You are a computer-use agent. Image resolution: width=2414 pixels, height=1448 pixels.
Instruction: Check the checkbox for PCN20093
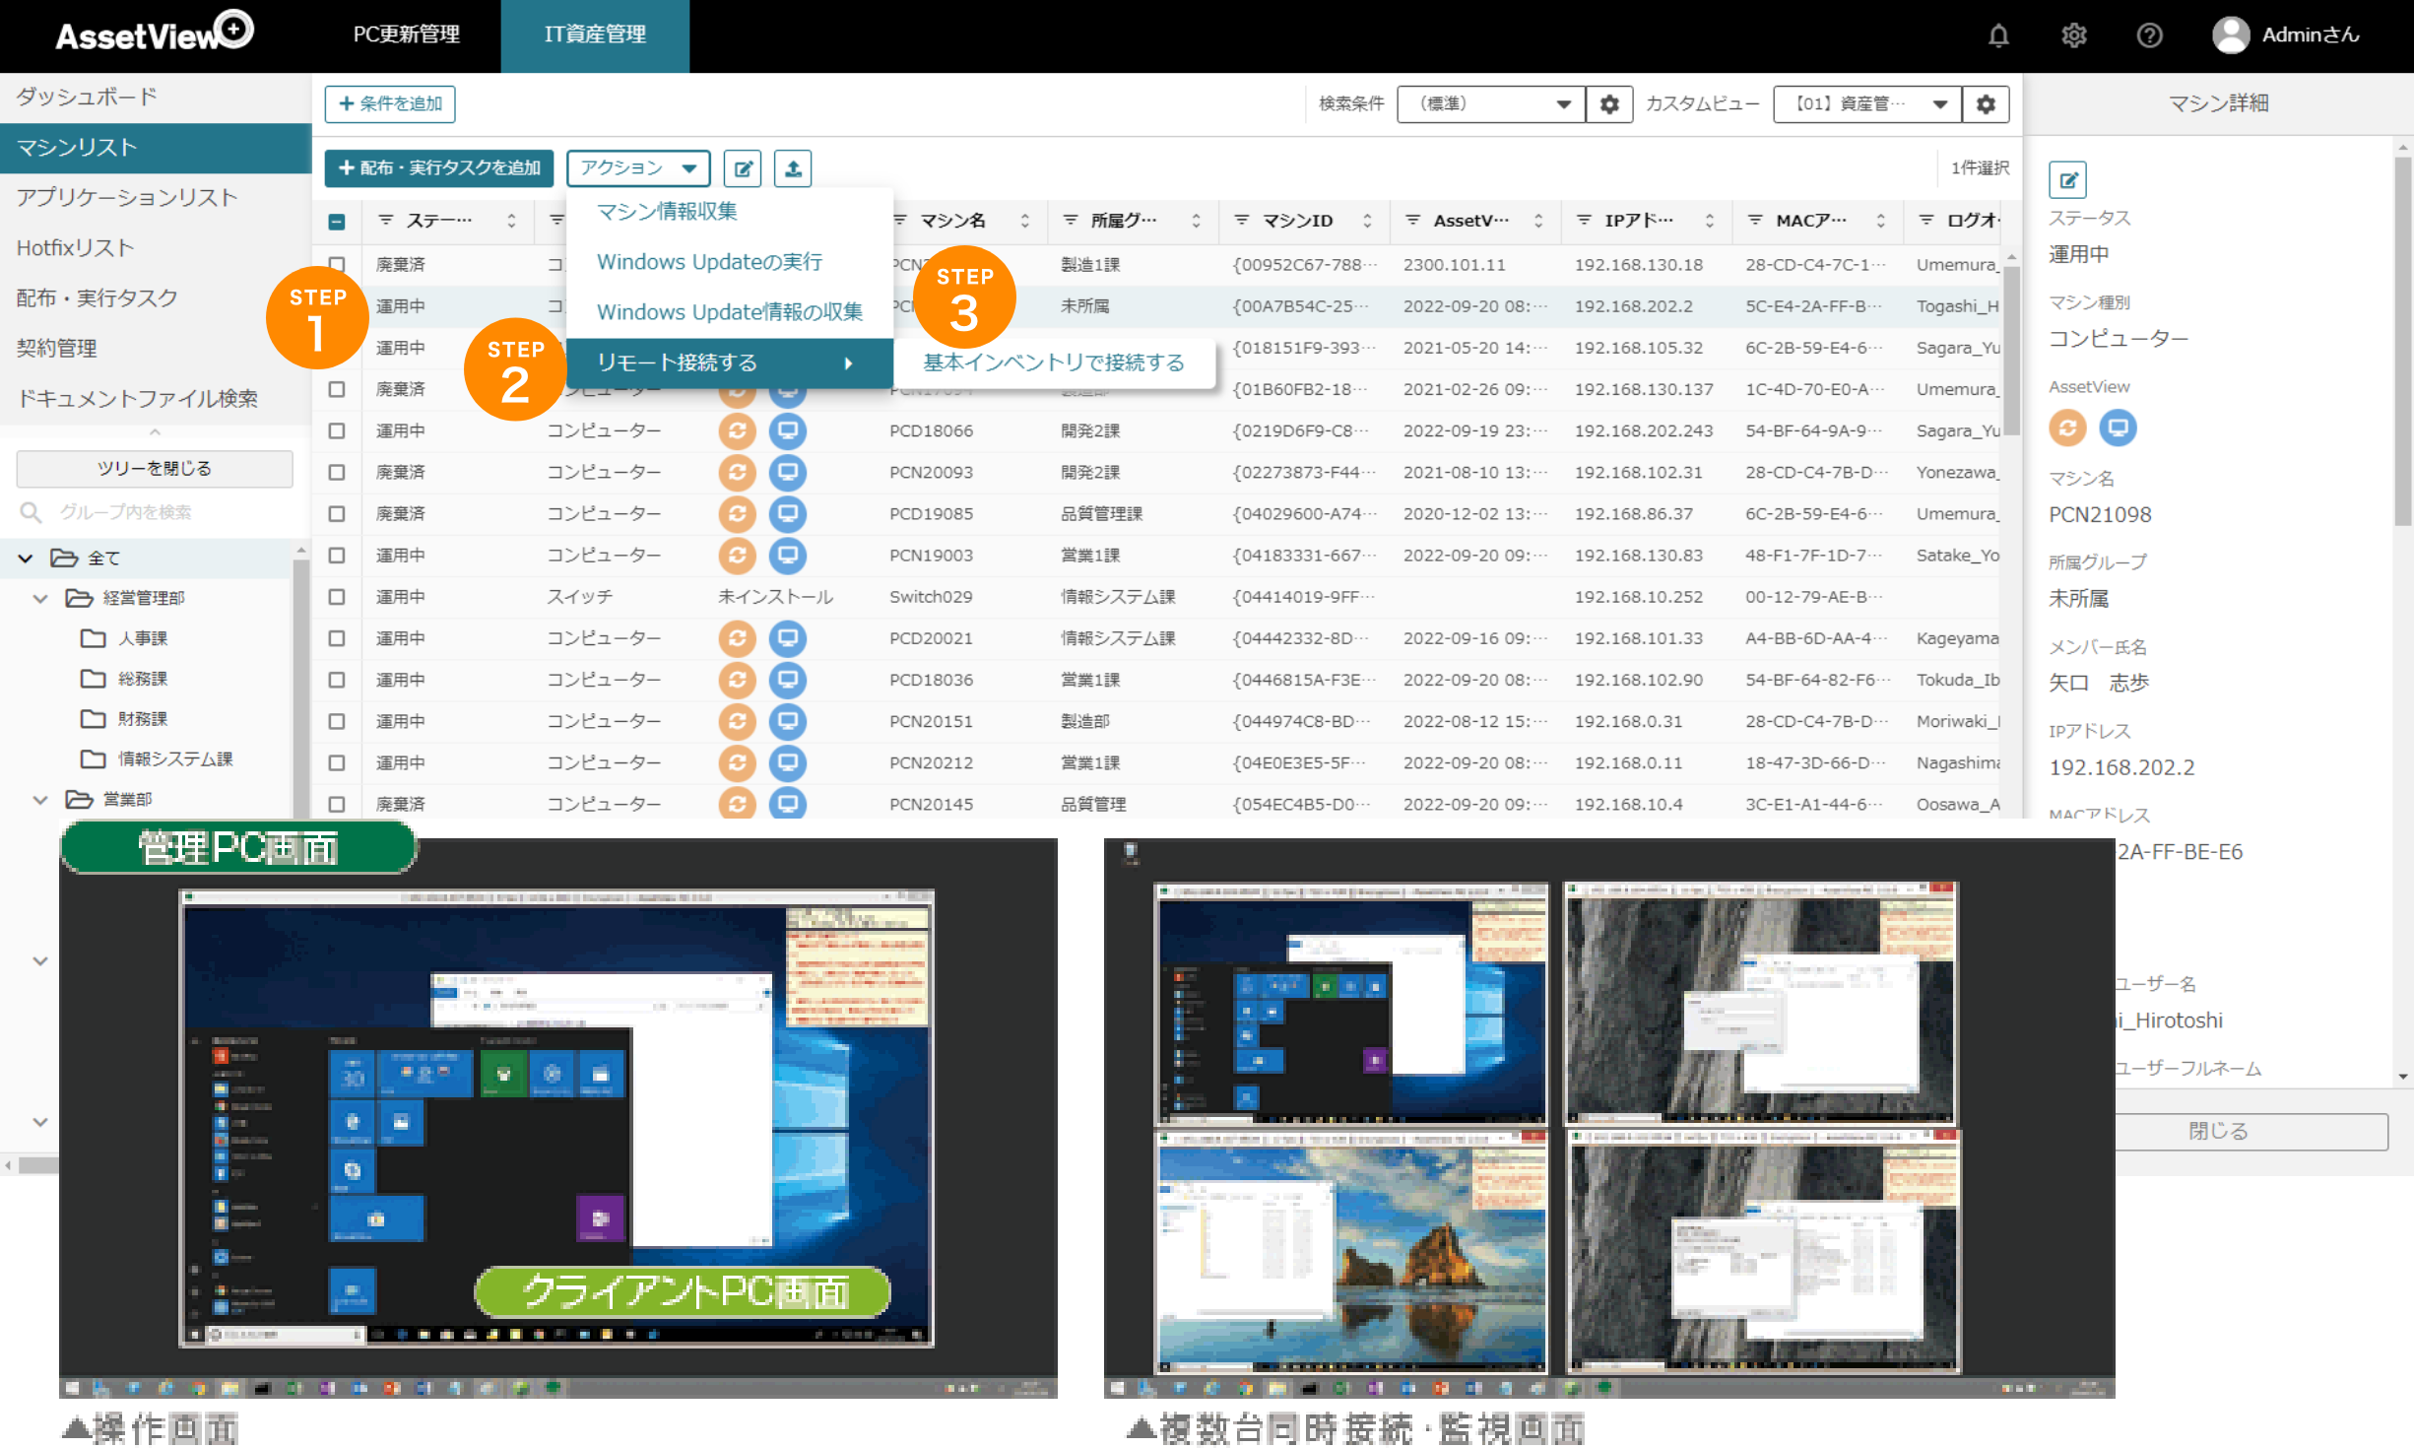(x=337, y=472)
